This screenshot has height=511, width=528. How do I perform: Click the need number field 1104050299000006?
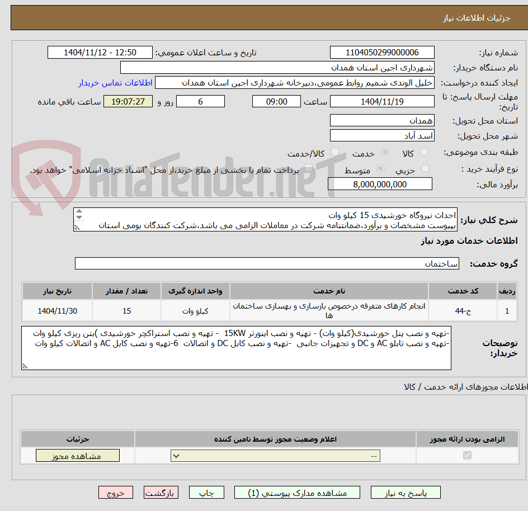(382, 53)
